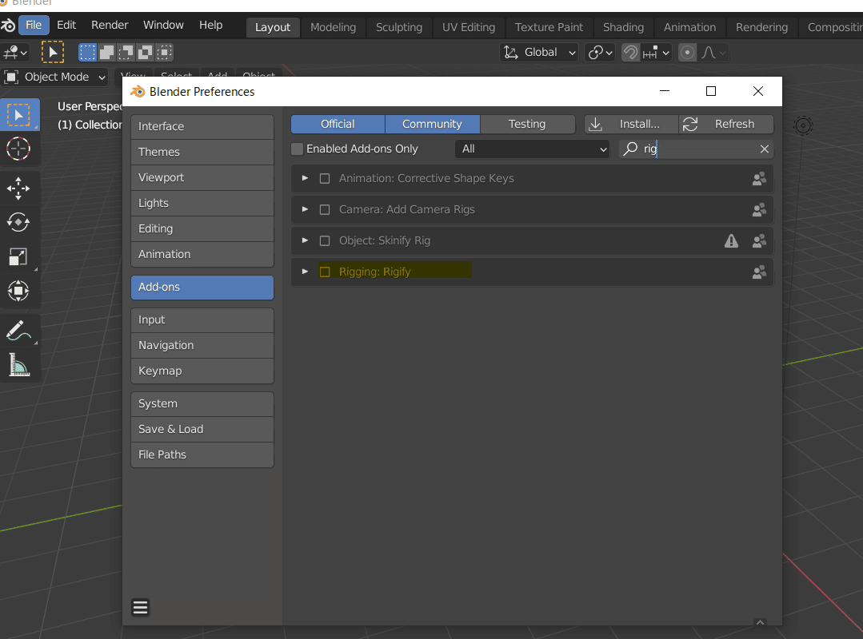Activate the Transform tool

point(18,291)
